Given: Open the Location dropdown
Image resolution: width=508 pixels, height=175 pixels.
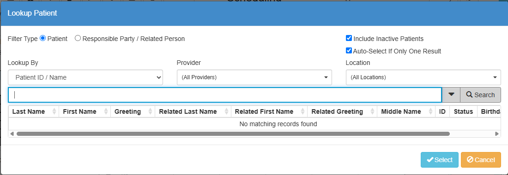Looking at the screenshot, I should (423, 77).
